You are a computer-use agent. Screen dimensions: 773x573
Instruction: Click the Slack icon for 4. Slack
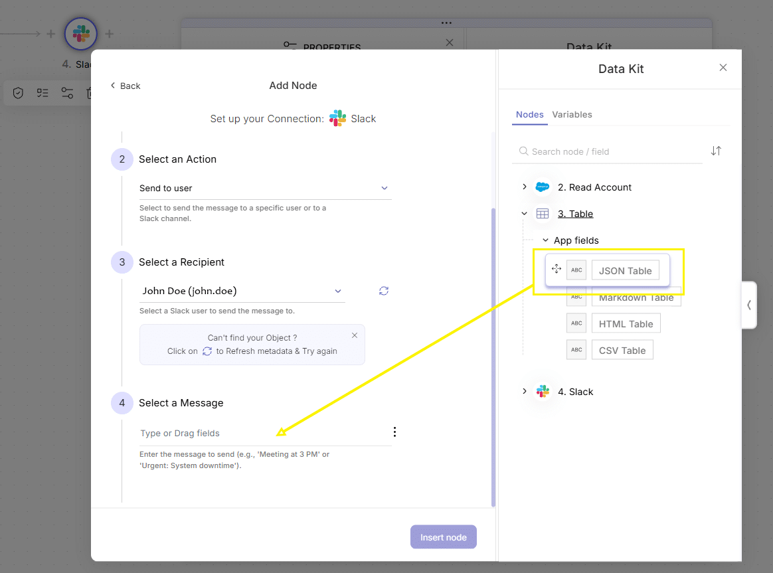[543, 391]
